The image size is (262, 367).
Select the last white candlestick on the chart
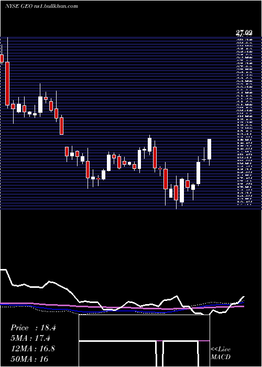pos(210,149)
